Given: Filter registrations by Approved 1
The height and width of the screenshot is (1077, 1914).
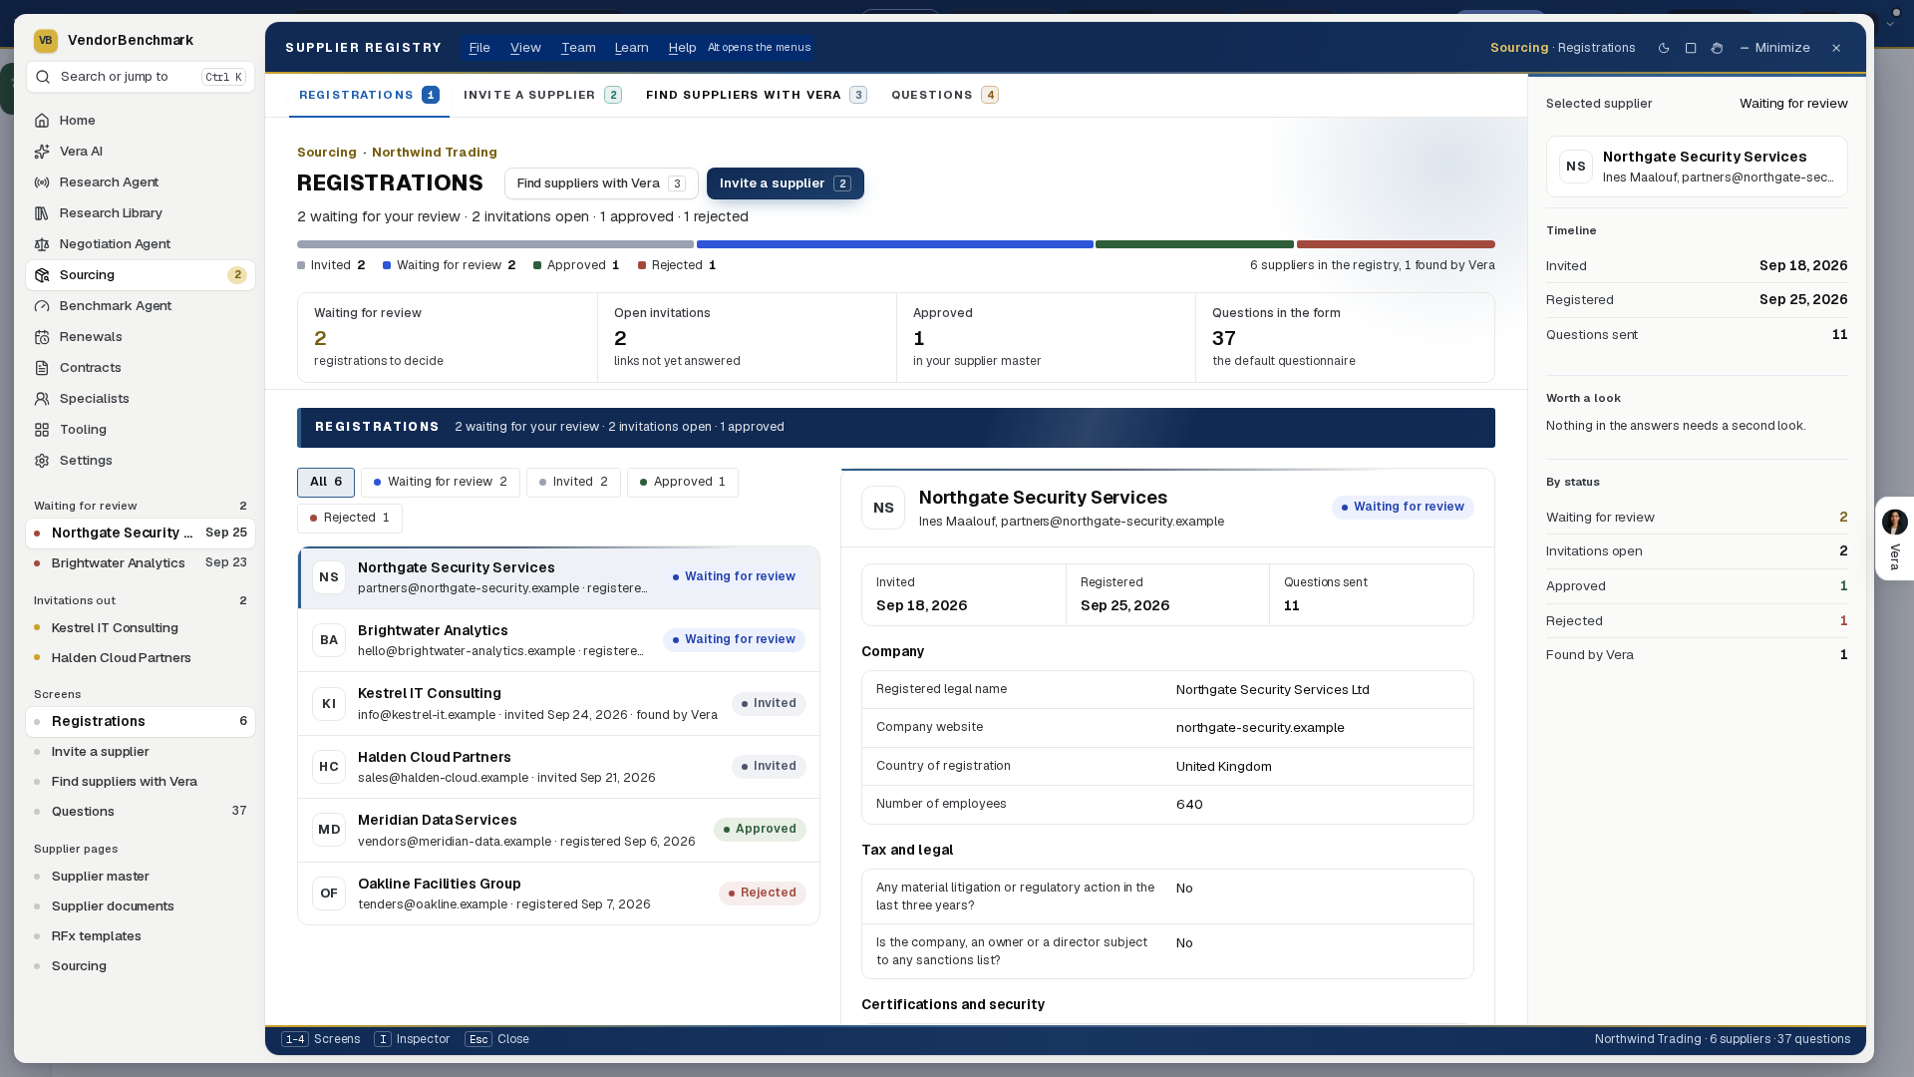Looking at the screenshot, I should [683, 483].
